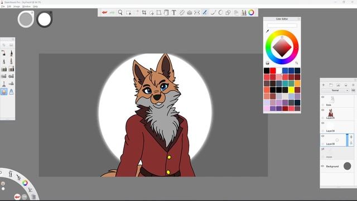The width and height of the screenshot is (357, 201).
Task: Hide the Background layer with its eye icon
Action: pos(322,166)
